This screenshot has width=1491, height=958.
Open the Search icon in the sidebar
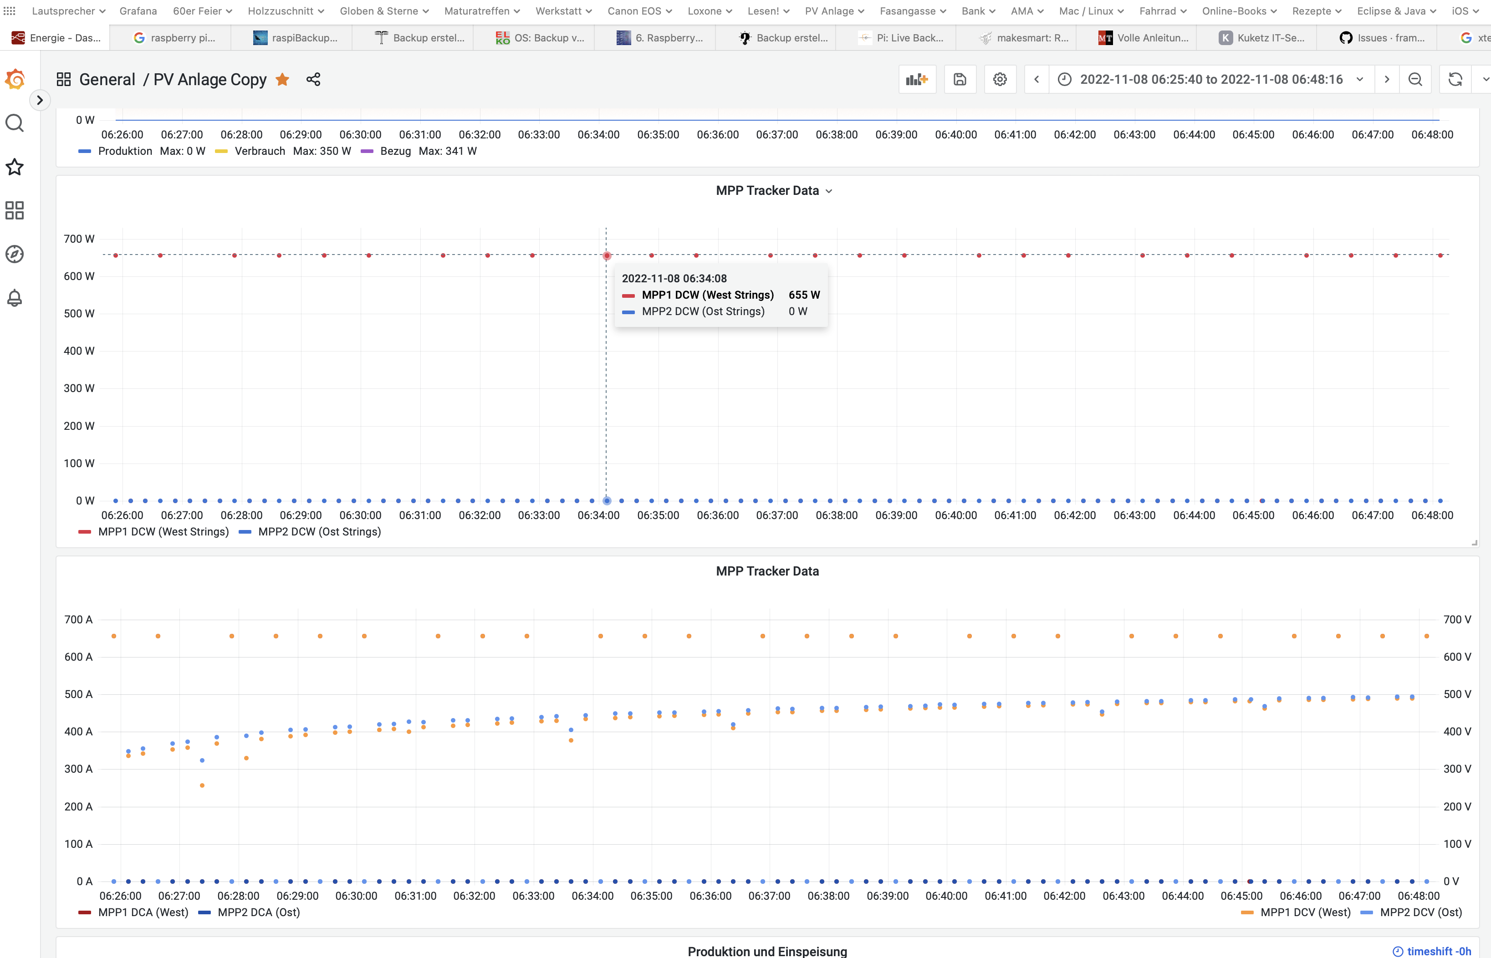coord(15,123)
